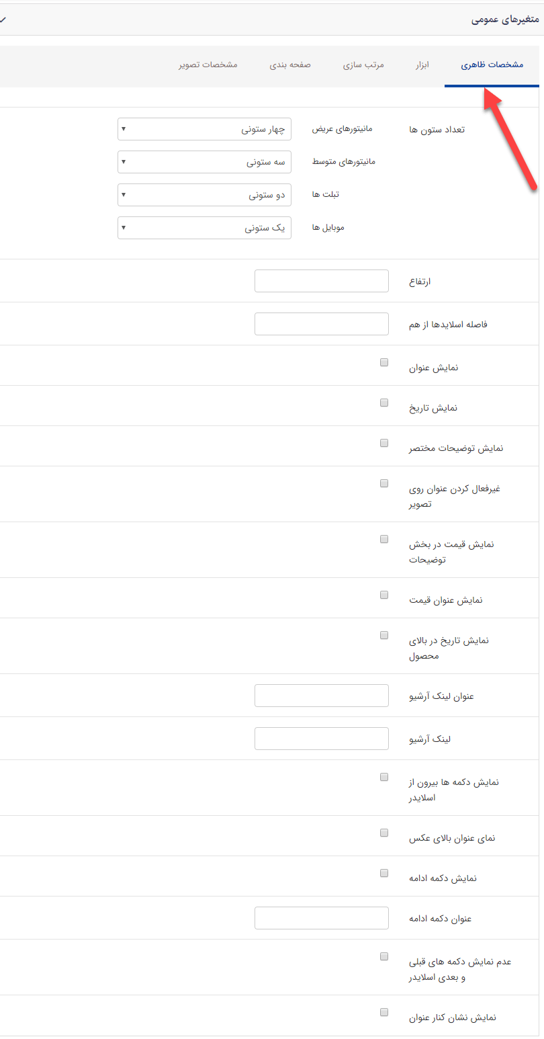This screenshot has width=544, height=1039.
Task: Enable غیرفعال کردن عنوان روی تصویر
Action: [383, 483]
